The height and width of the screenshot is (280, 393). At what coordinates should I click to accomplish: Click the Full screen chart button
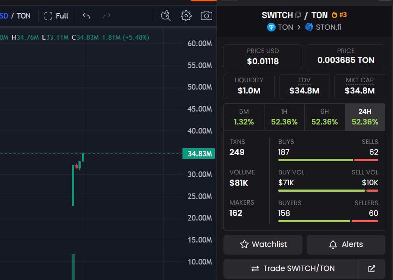click(56, 16)
